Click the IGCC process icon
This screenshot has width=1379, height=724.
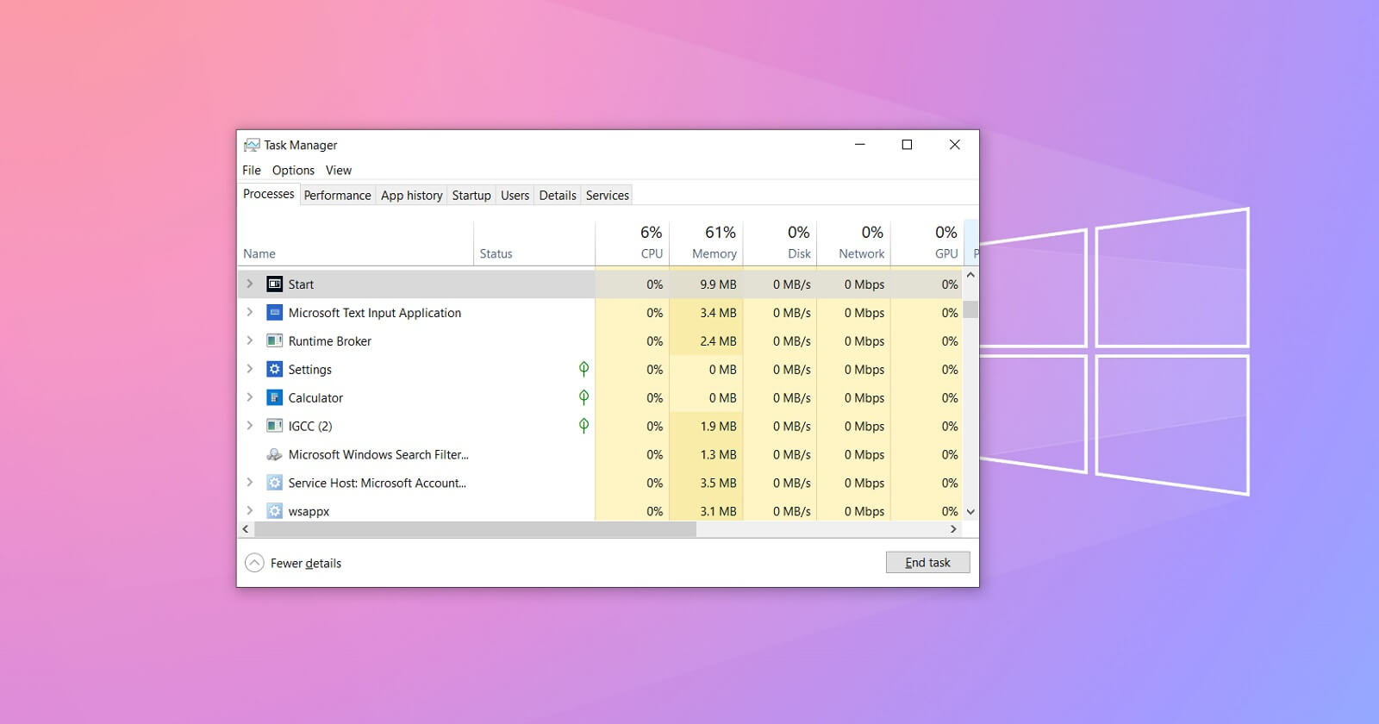coord(274,426)
